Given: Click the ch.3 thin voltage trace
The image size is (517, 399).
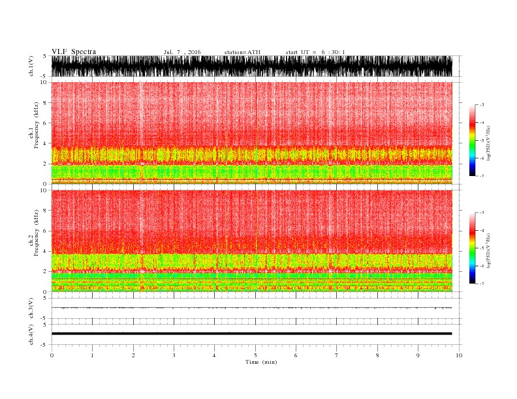Looking at the screenshot, I should (251, 308).
